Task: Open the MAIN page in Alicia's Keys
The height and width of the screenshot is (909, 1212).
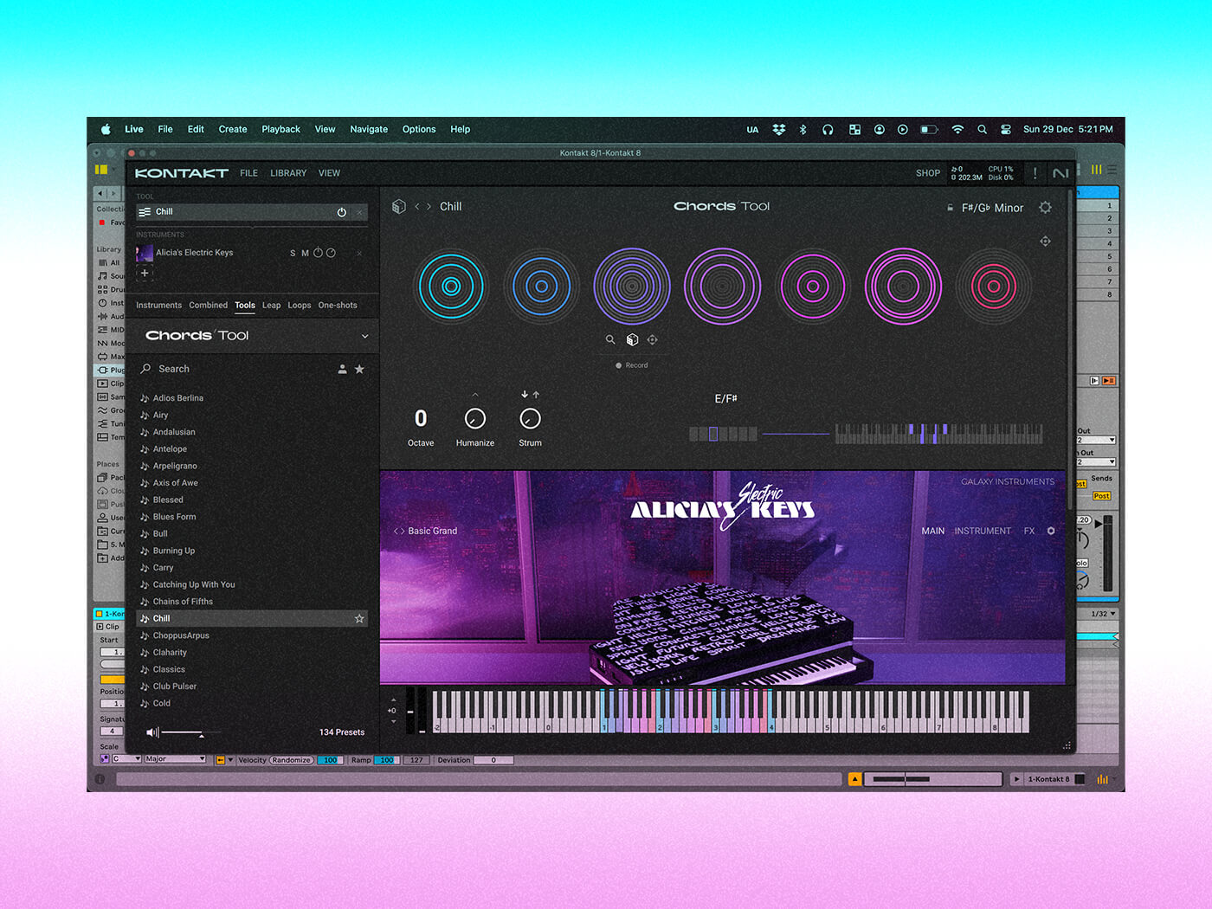Action: (933, 532)
